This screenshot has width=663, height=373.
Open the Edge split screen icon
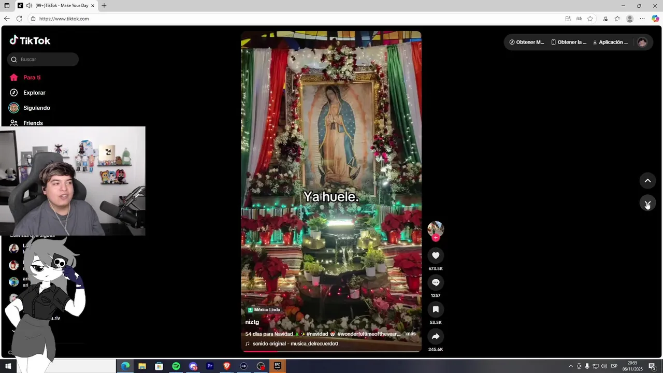pos(568,19)
